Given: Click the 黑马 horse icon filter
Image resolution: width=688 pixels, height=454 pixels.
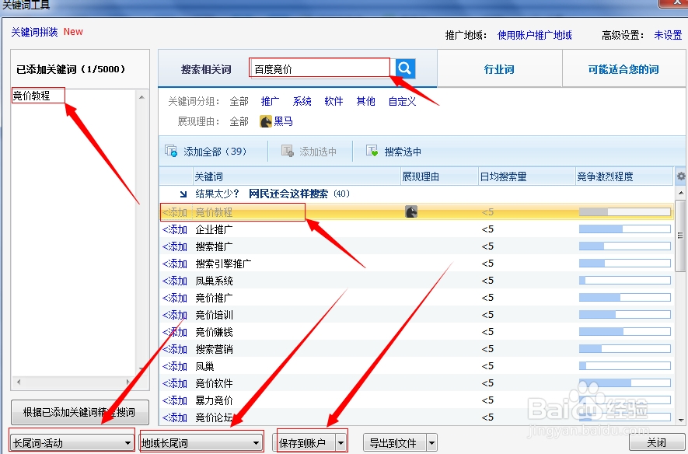Looking at the screenshot, I should 265,121.
